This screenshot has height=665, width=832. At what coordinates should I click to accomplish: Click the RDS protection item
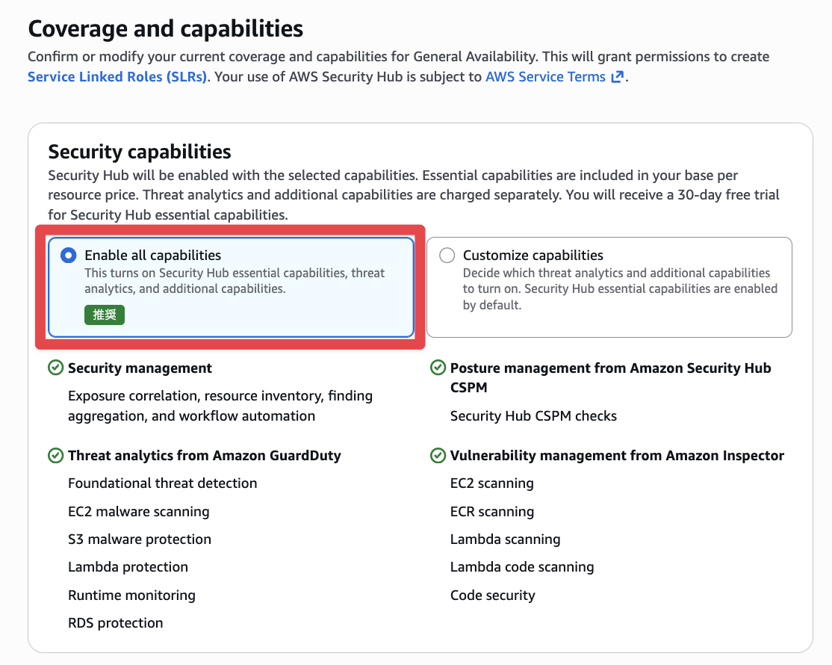pos(115,623)
